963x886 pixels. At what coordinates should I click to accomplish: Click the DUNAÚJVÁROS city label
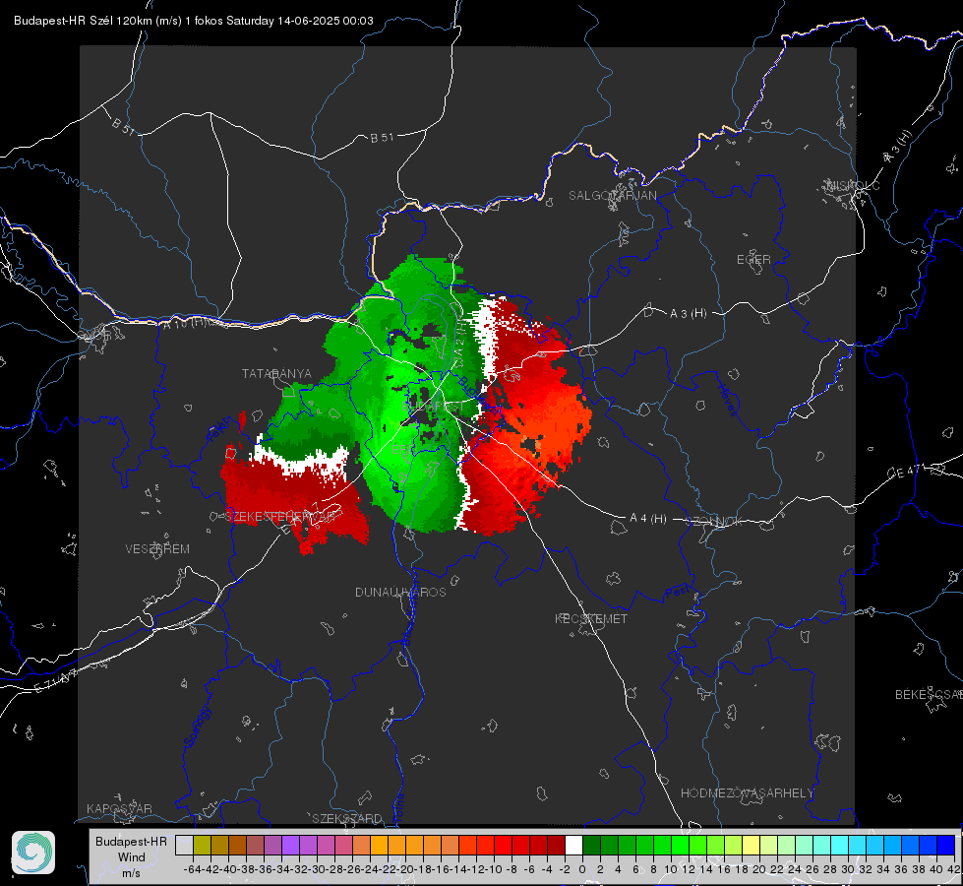click(400, 592)
